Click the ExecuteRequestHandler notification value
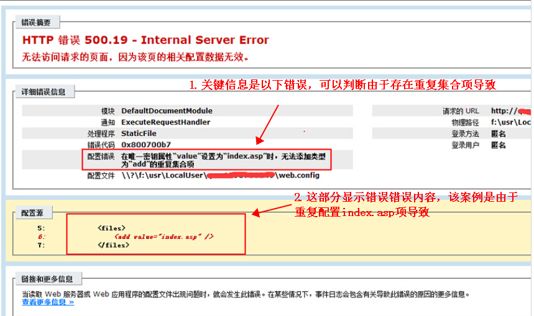Viewport: 534px width, 316px height. (x=165, y=122)
